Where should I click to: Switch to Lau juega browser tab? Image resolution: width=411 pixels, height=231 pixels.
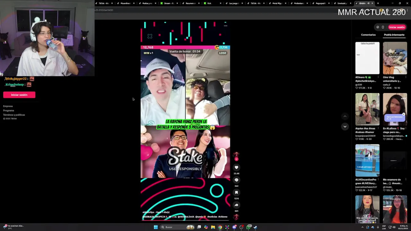234,3
